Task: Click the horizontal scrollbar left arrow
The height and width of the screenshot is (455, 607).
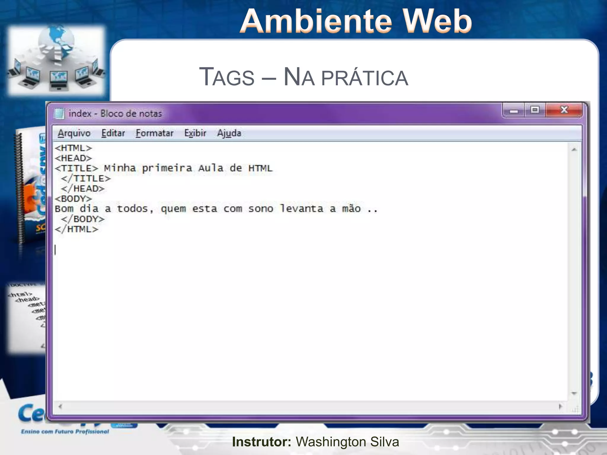Action: 60,406
